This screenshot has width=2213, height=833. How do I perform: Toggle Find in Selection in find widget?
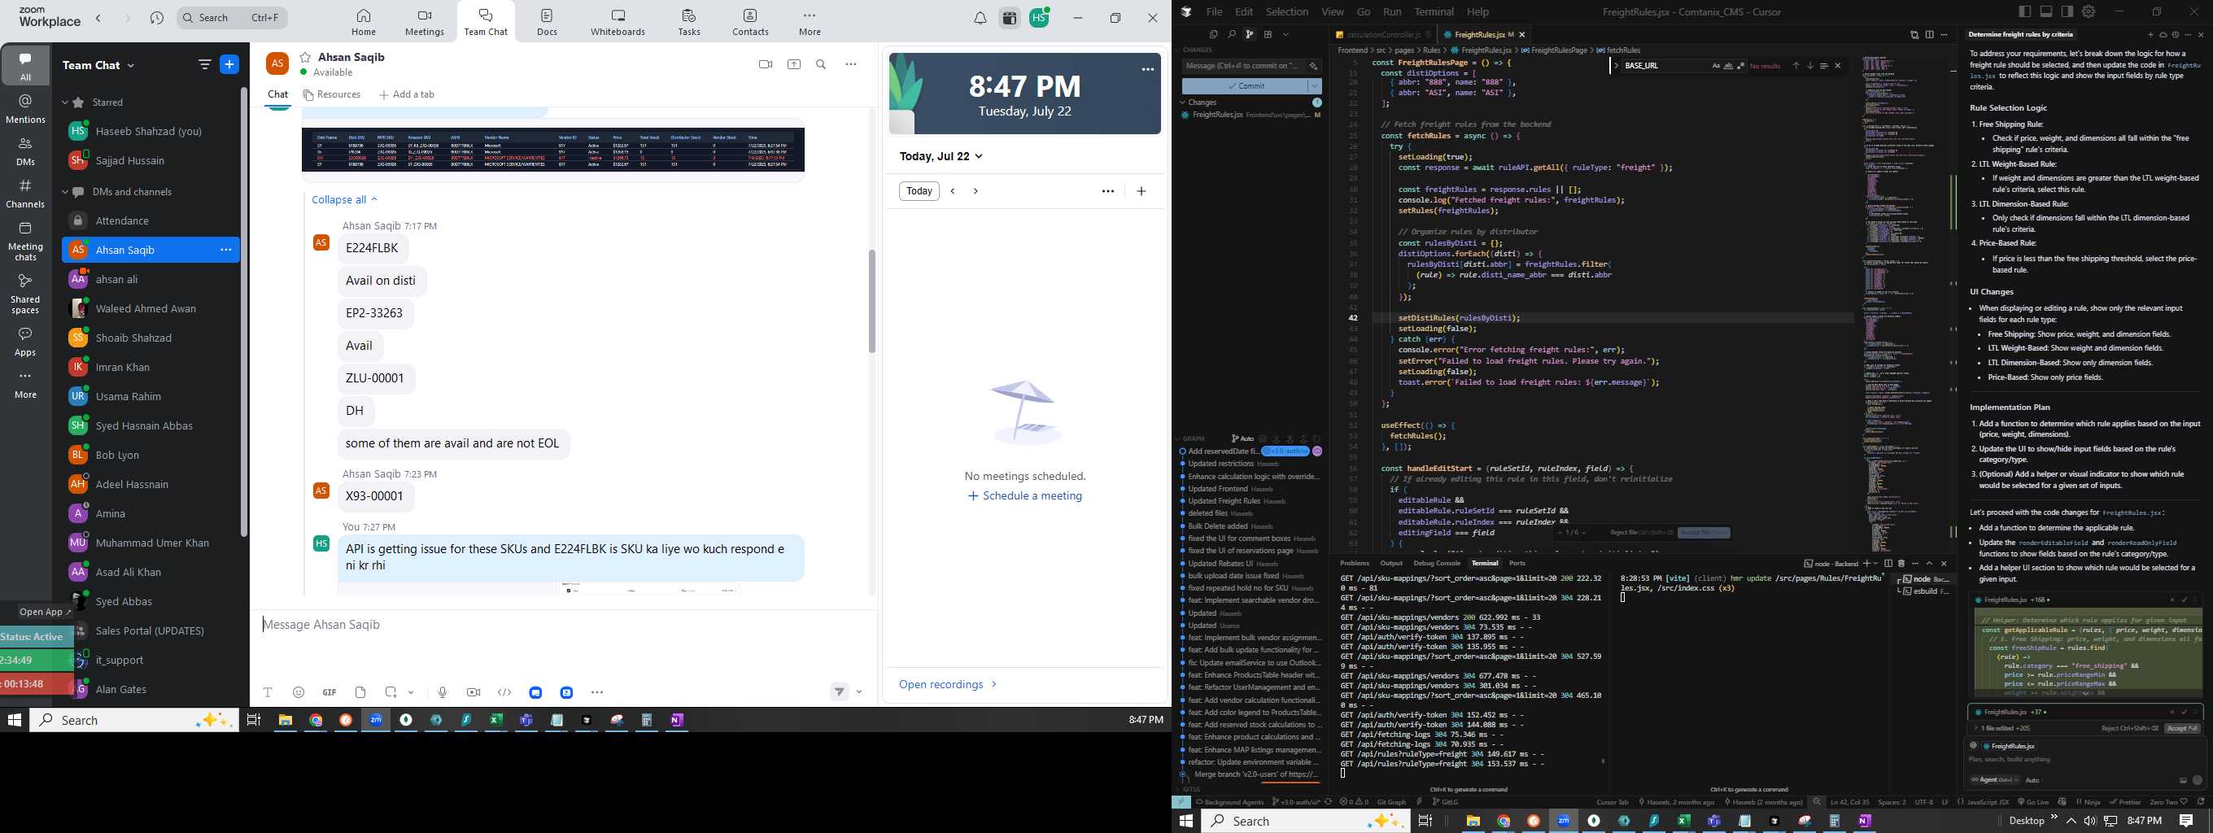point(1824,66)
